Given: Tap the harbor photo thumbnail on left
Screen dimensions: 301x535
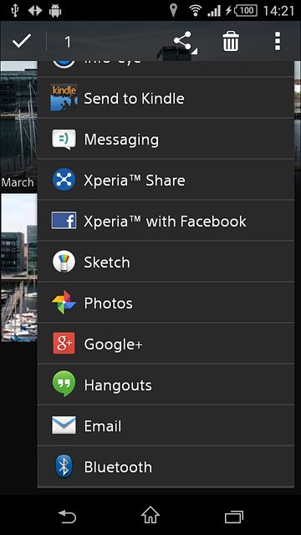Looking at the screenshot, I should pyautogui.click(x=18, y=267).
